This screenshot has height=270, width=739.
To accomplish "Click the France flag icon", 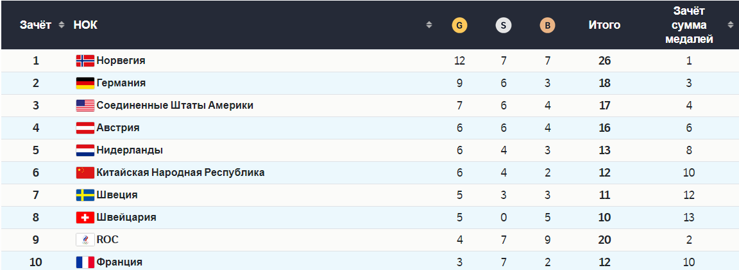I will [85, 262].
